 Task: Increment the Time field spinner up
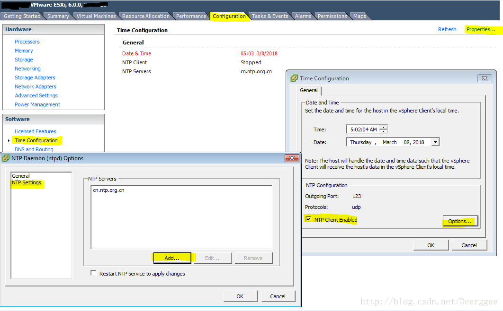(x=384, y=127)
